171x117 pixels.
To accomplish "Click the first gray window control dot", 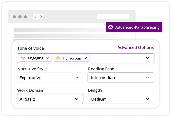I will 14,17.
